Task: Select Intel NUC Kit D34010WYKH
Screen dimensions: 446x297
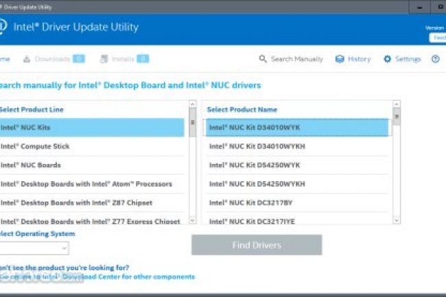Action: click(x=297, y=146)
